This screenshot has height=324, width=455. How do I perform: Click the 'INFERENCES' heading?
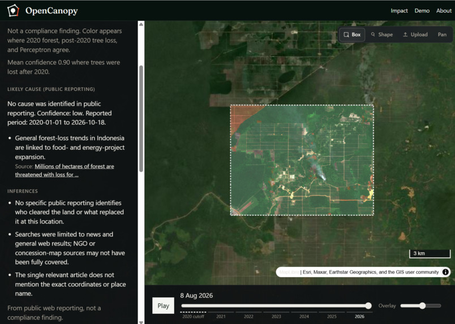coord(23,191)
